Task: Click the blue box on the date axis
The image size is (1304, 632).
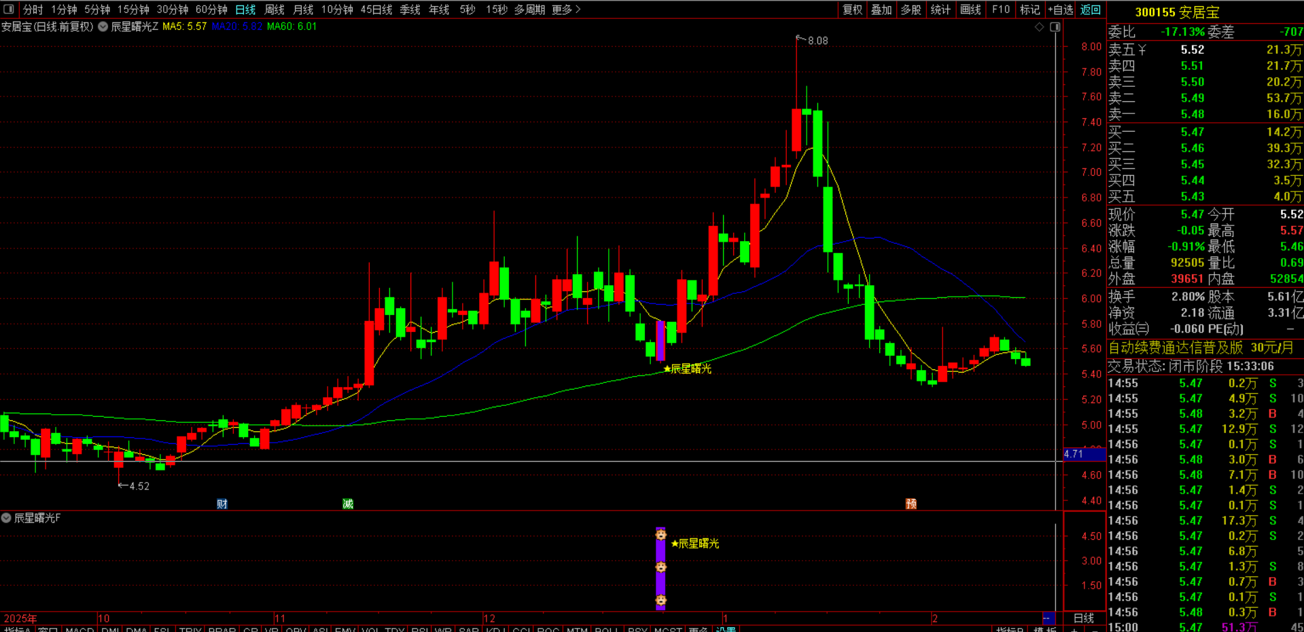Action: tap(1049, 618)
